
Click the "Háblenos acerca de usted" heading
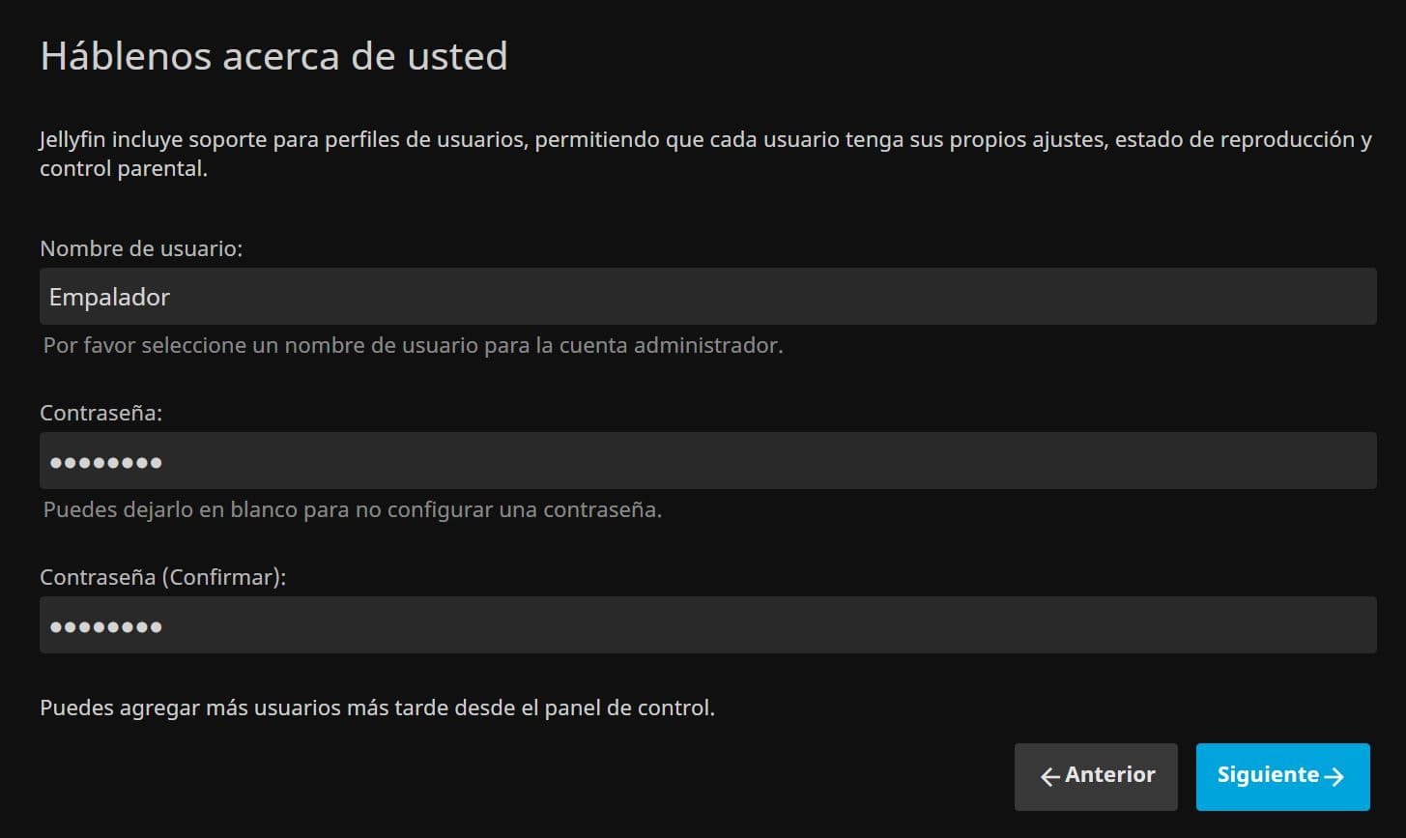273,56
